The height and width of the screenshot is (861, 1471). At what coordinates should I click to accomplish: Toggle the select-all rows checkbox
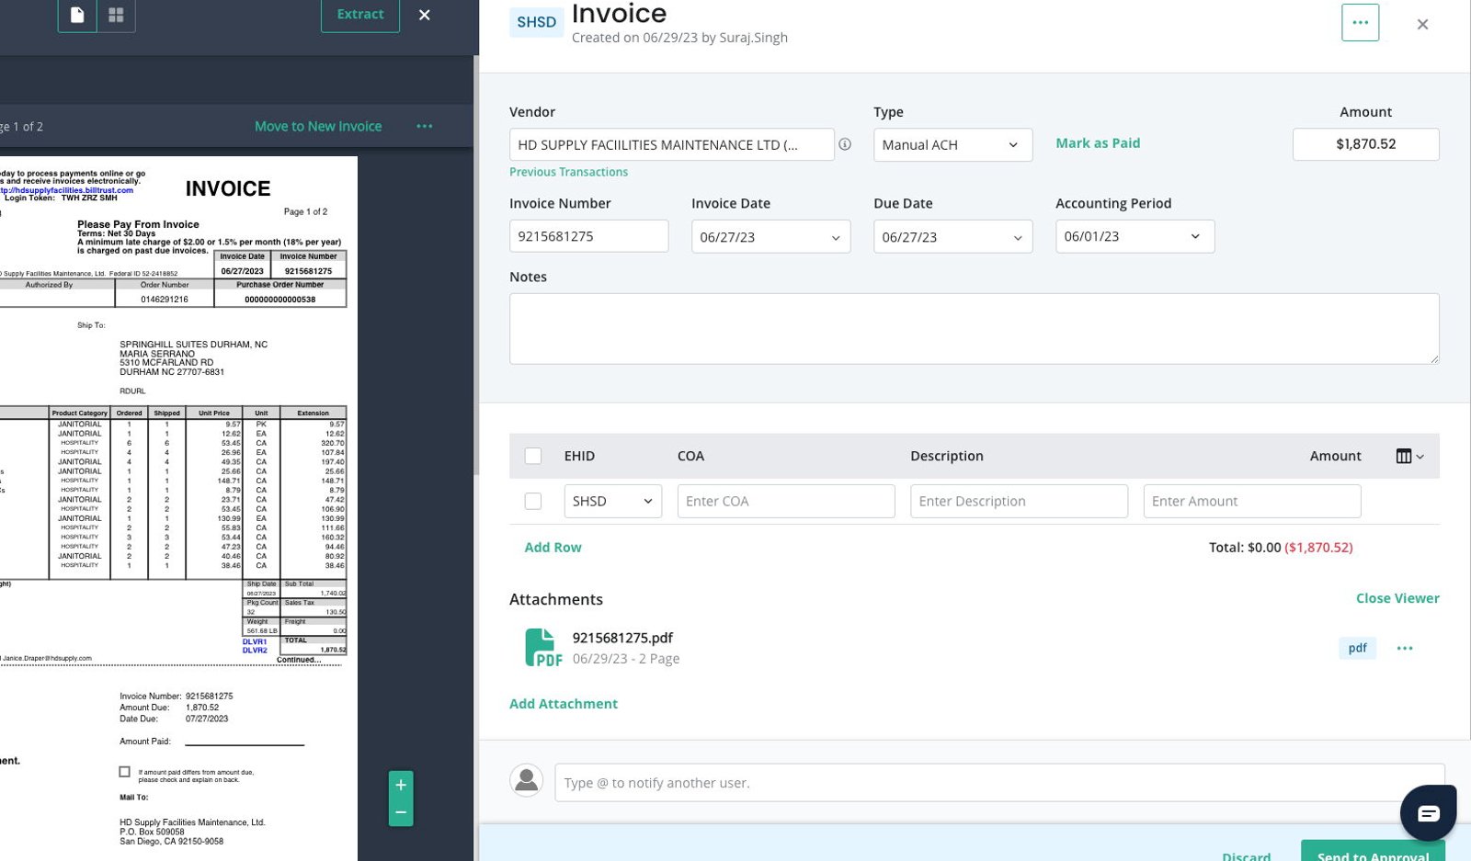point(533,456)
